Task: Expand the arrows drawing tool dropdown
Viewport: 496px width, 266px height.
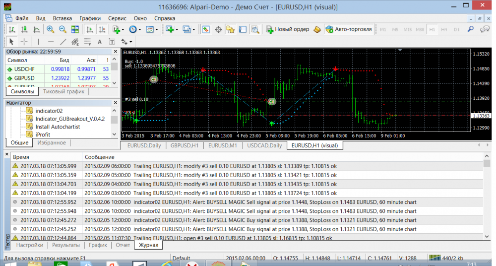Action: (131, 42)
